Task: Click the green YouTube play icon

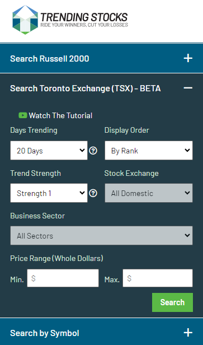Action: pyautogui.click(x=23, y=115)
